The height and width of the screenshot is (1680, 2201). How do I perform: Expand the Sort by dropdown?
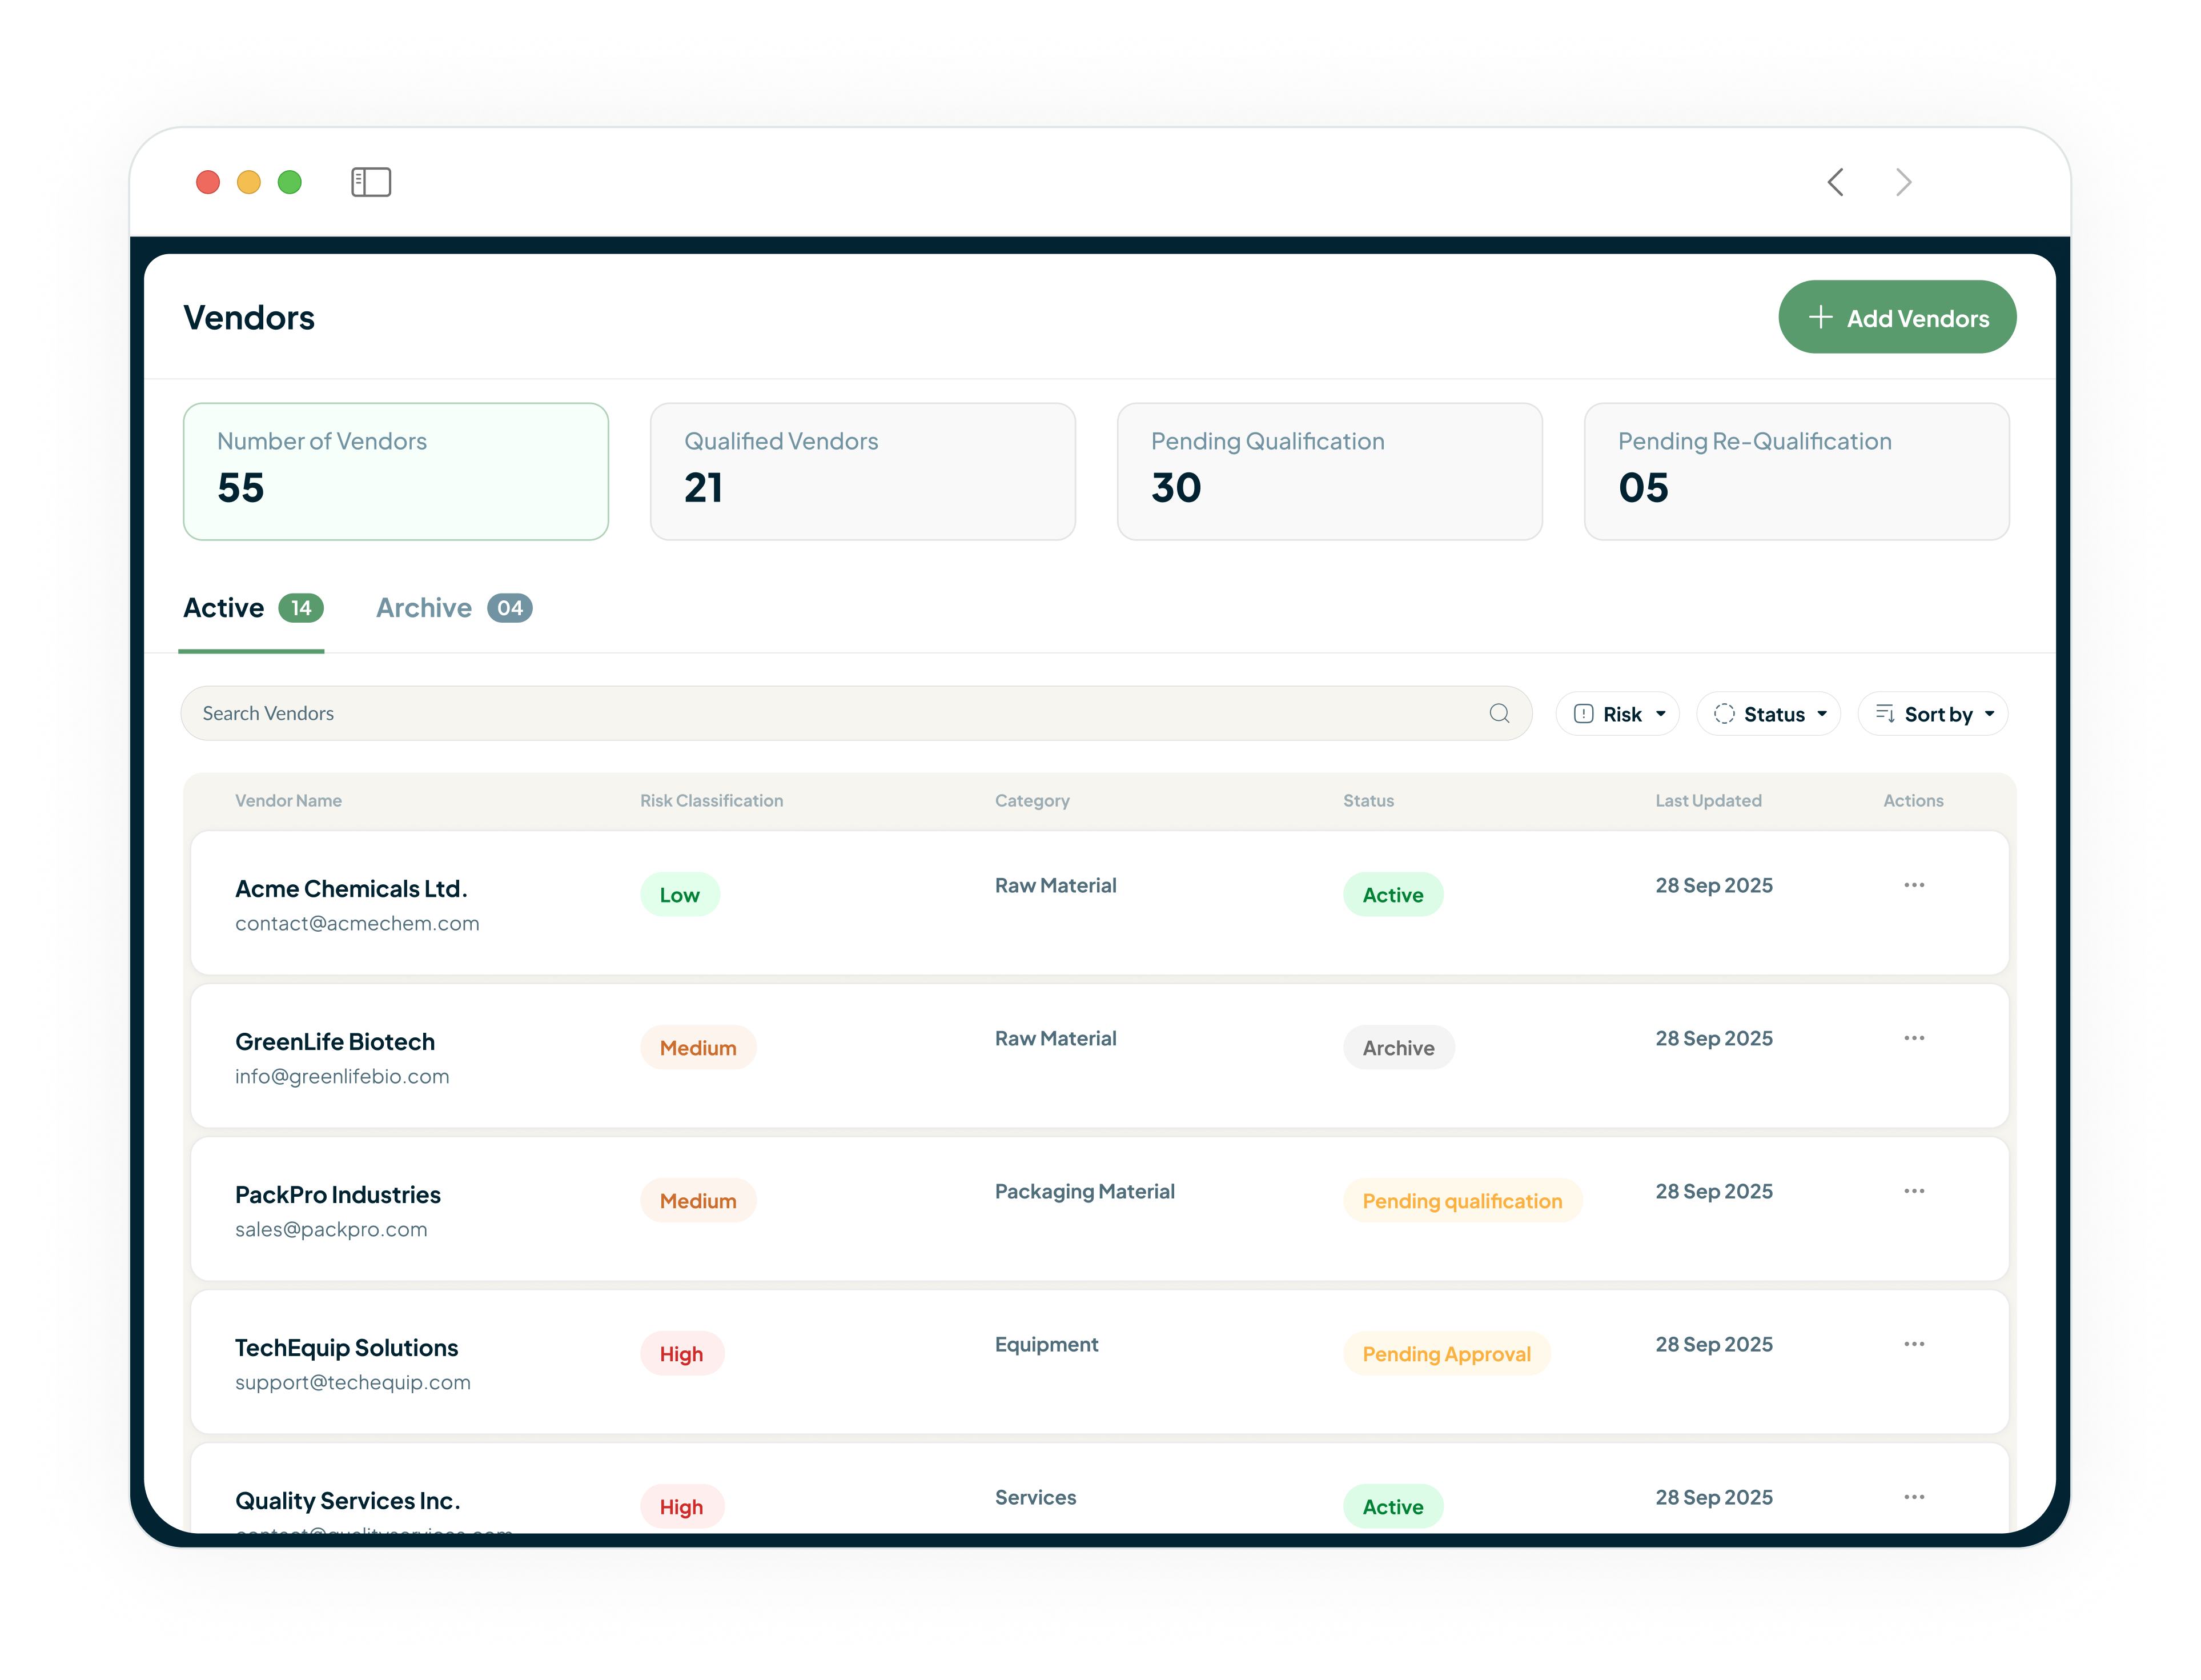[x=1932, y=713]
